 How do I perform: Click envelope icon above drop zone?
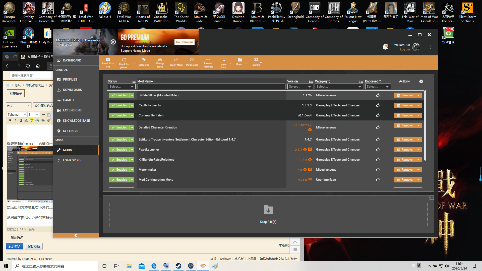[x=432, y=198]
